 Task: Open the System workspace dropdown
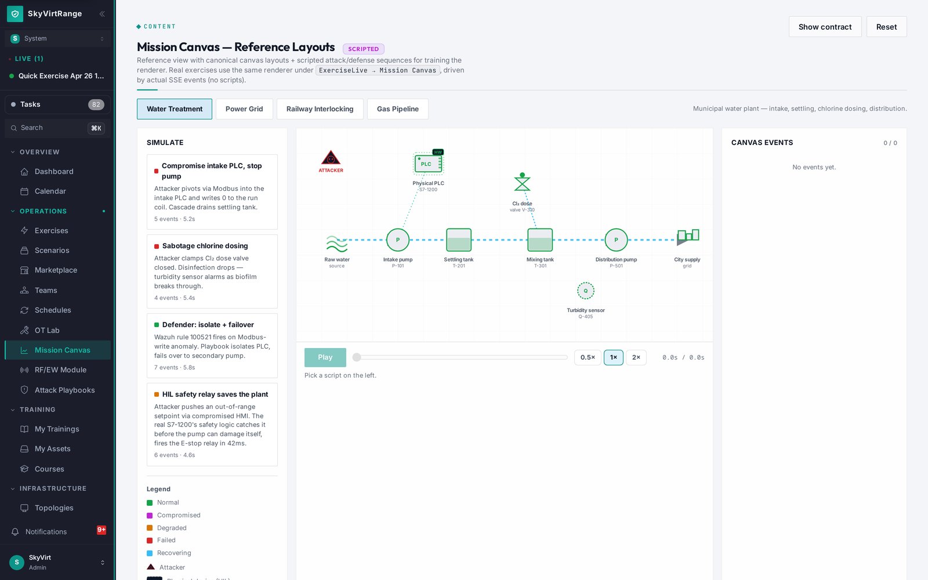(57, 38)
